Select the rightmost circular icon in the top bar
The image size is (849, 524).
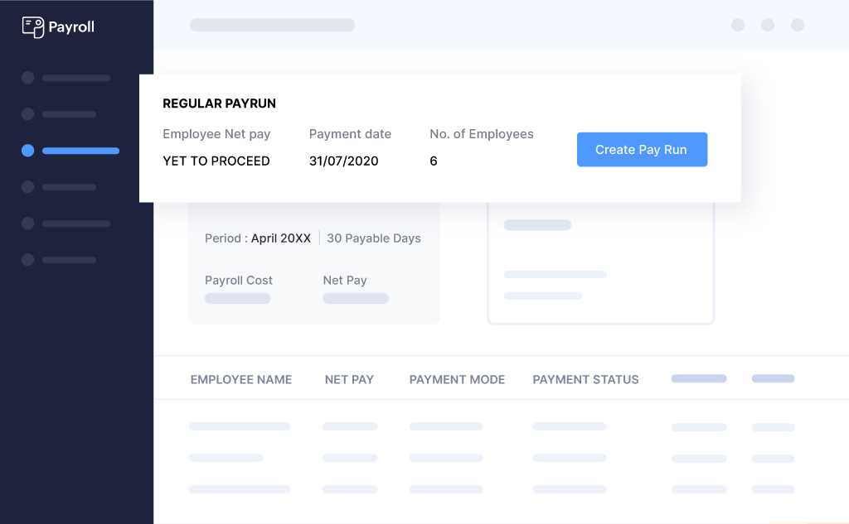(x=798, y=25)
